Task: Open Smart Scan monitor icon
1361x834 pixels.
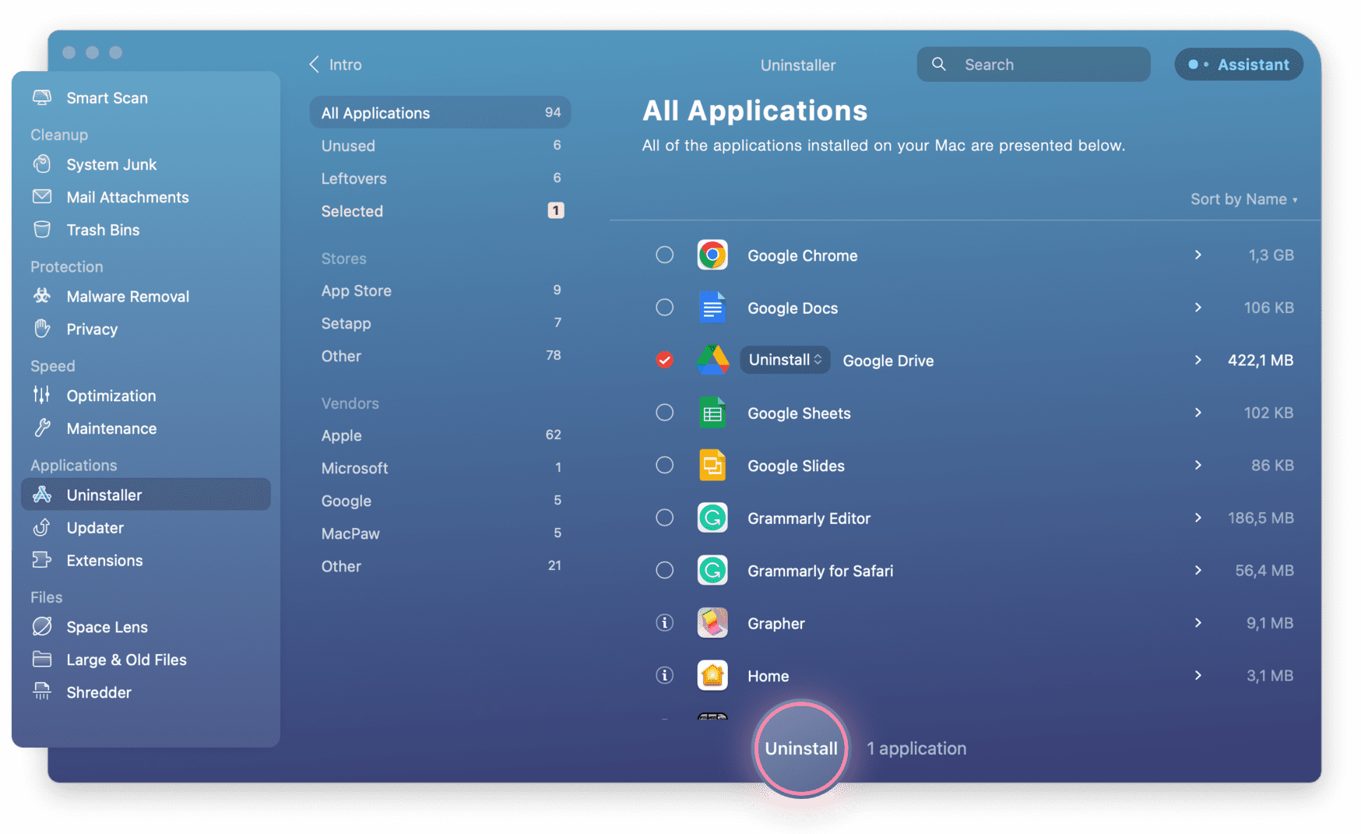Action: pos(42,97)
